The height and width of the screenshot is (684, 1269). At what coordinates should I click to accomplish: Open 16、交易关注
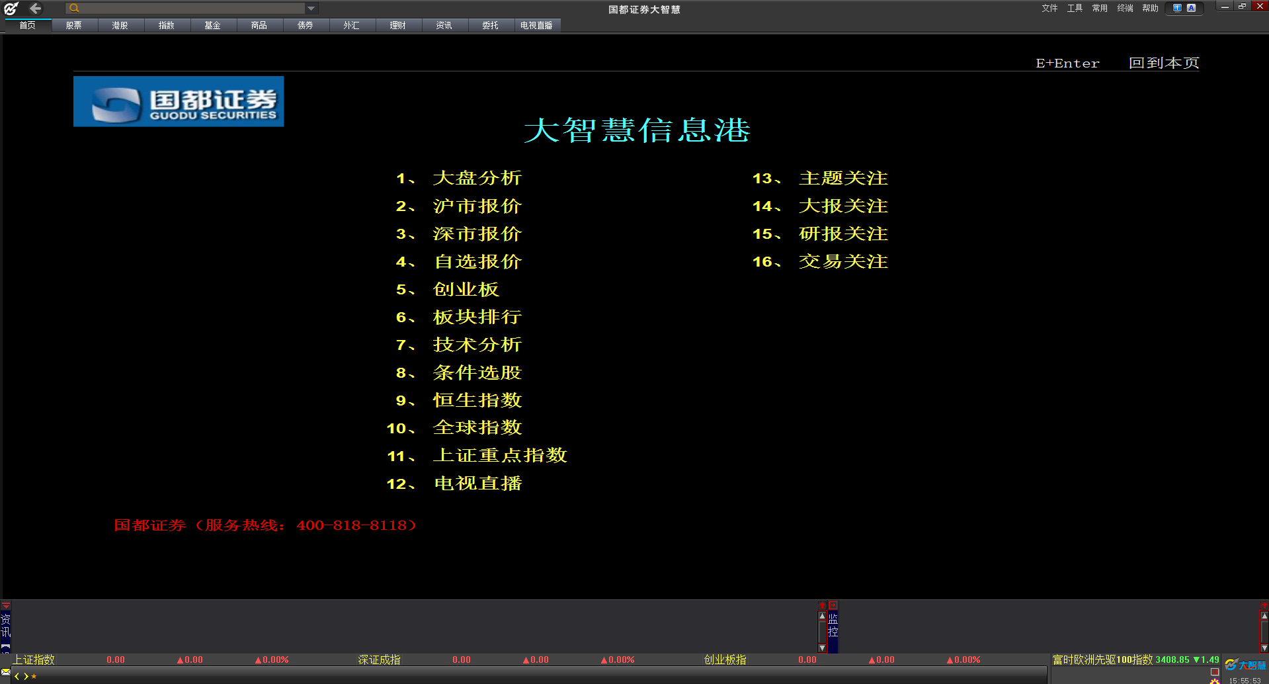pos(820,261)
